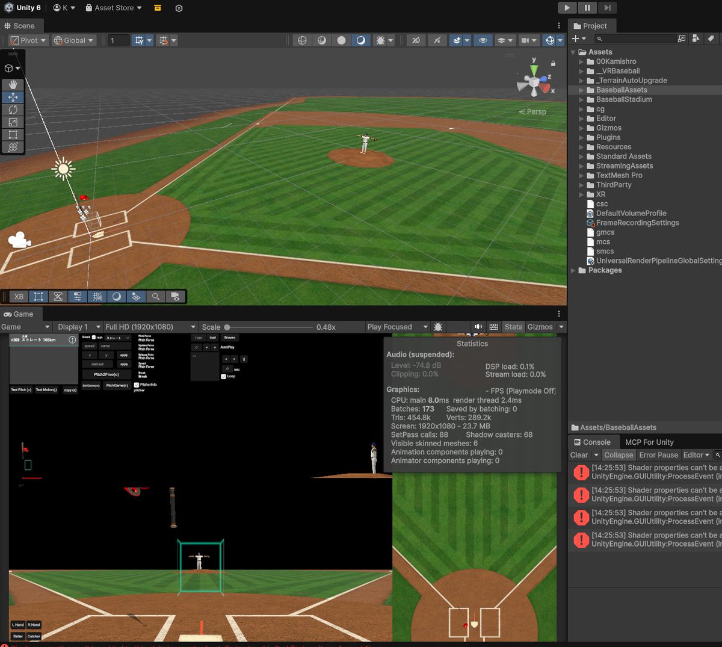Open the Asset Store dropdown
722x647 pixels.
[x=114, y=8]
